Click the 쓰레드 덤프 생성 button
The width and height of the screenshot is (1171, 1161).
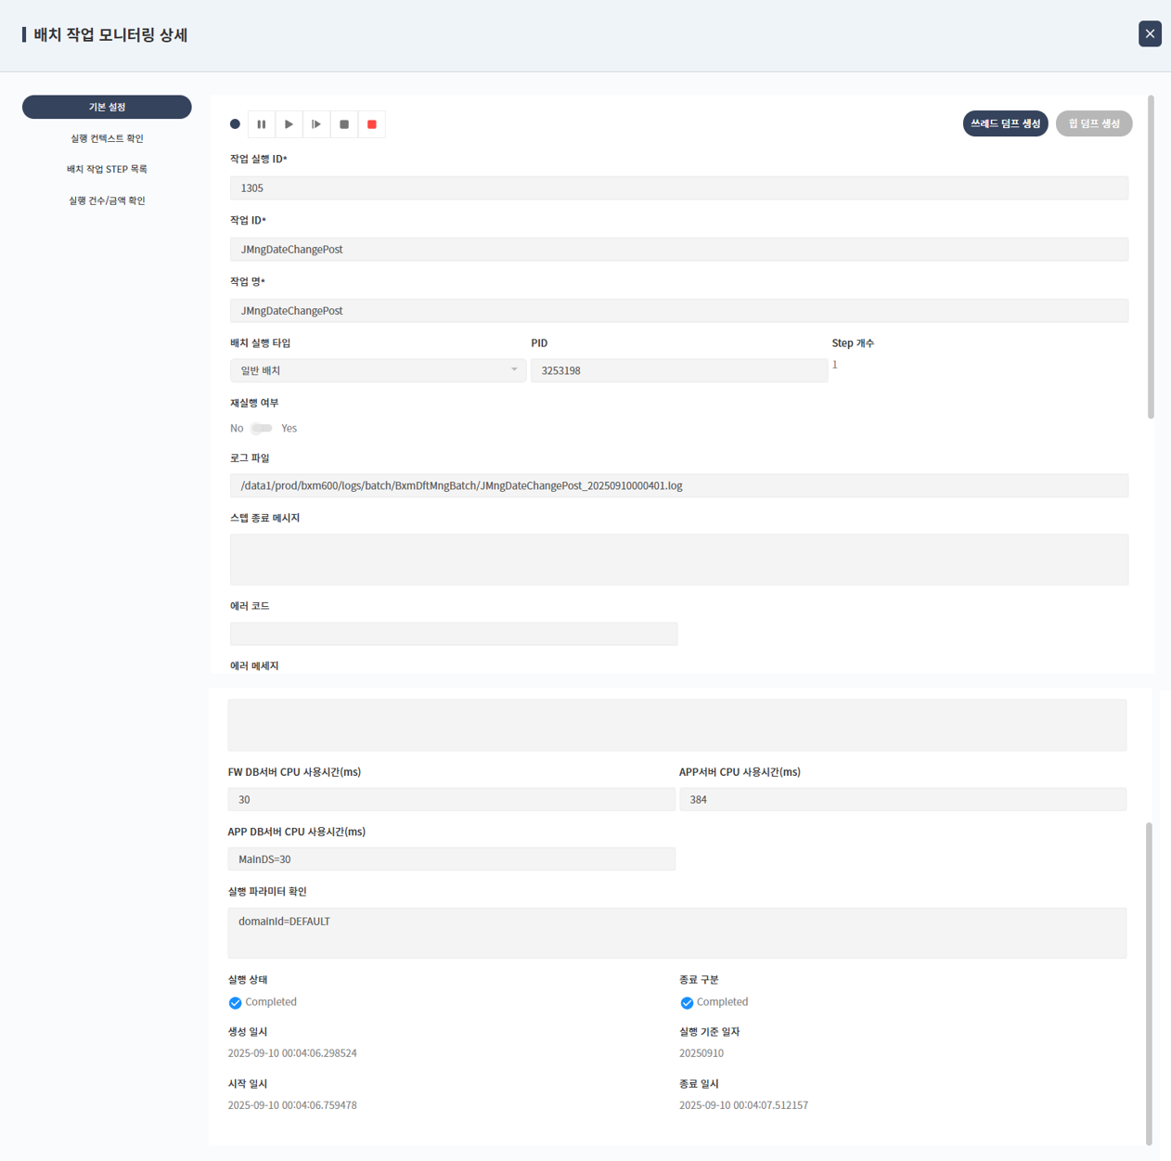[1005, 124]
